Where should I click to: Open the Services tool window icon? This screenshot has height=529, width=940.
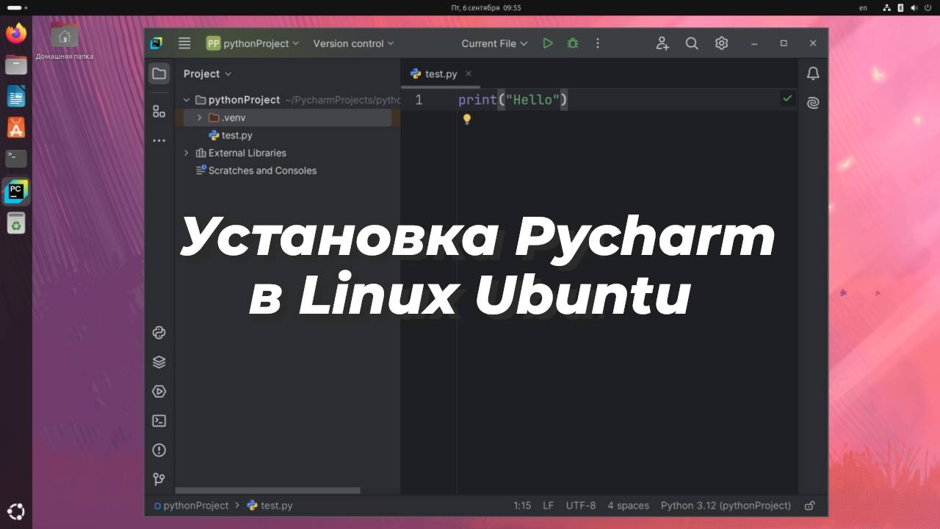pos(159,392)
